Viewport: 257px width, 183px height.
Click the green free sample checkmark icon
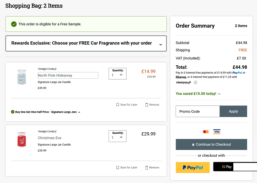(x=14, y=24)
